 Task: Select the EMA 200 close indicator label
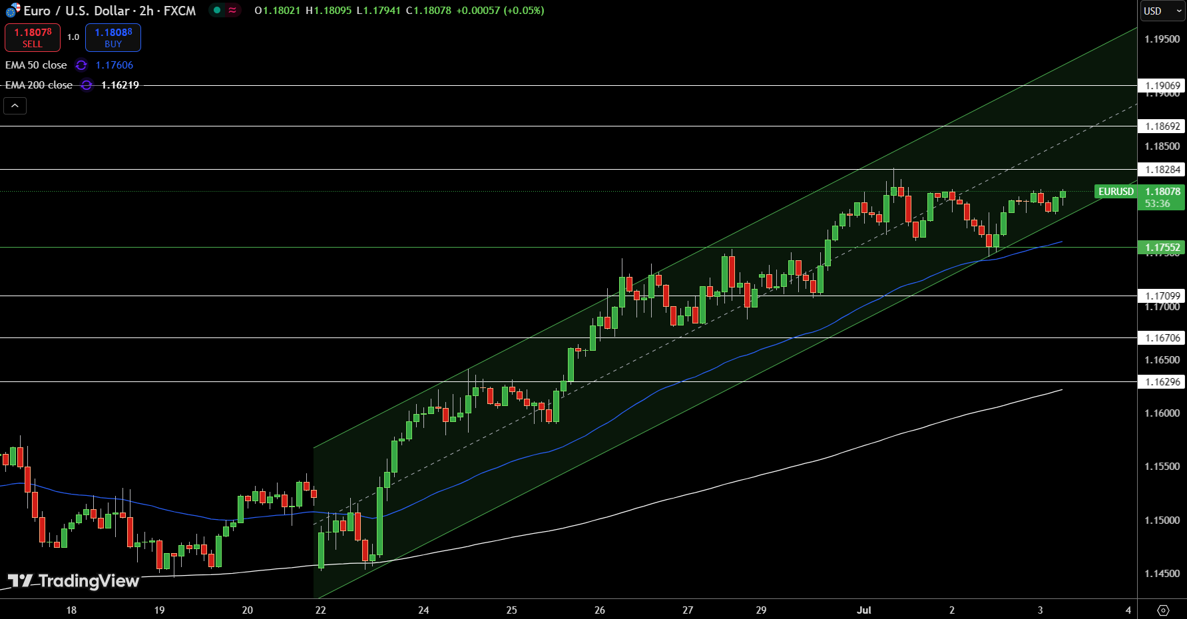(39, 85)
